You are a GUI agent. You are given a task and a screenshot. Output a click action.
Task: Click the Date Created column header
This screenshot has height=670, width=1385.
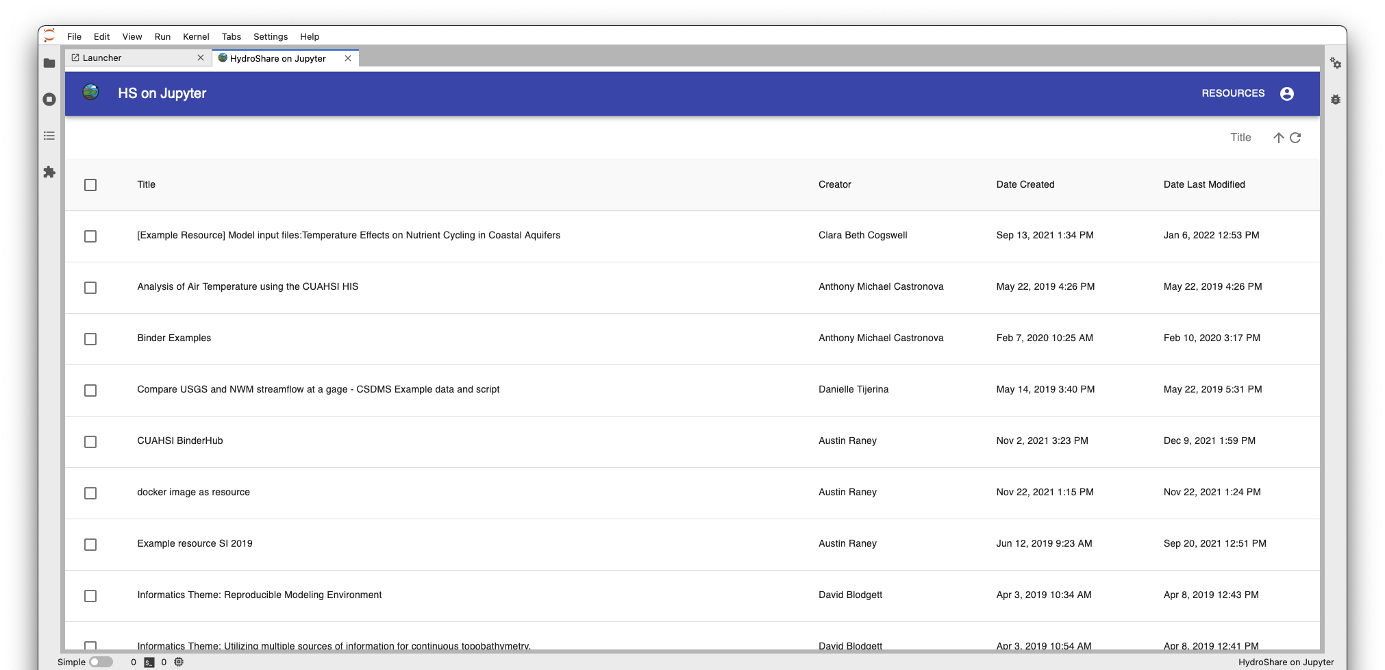[1025, 184]
